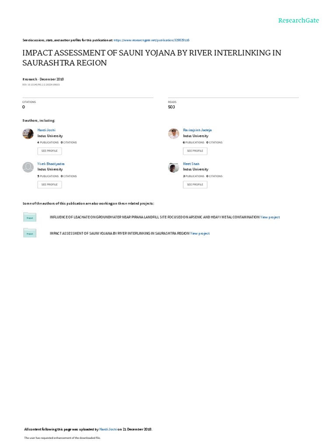
Task: Click the project folder icon for Pirana landfill
Action: tap(30, 217)
